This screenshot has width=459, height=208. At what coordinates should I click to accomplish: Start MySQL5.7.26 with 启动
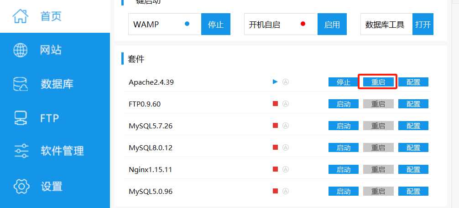pos(344,126)
